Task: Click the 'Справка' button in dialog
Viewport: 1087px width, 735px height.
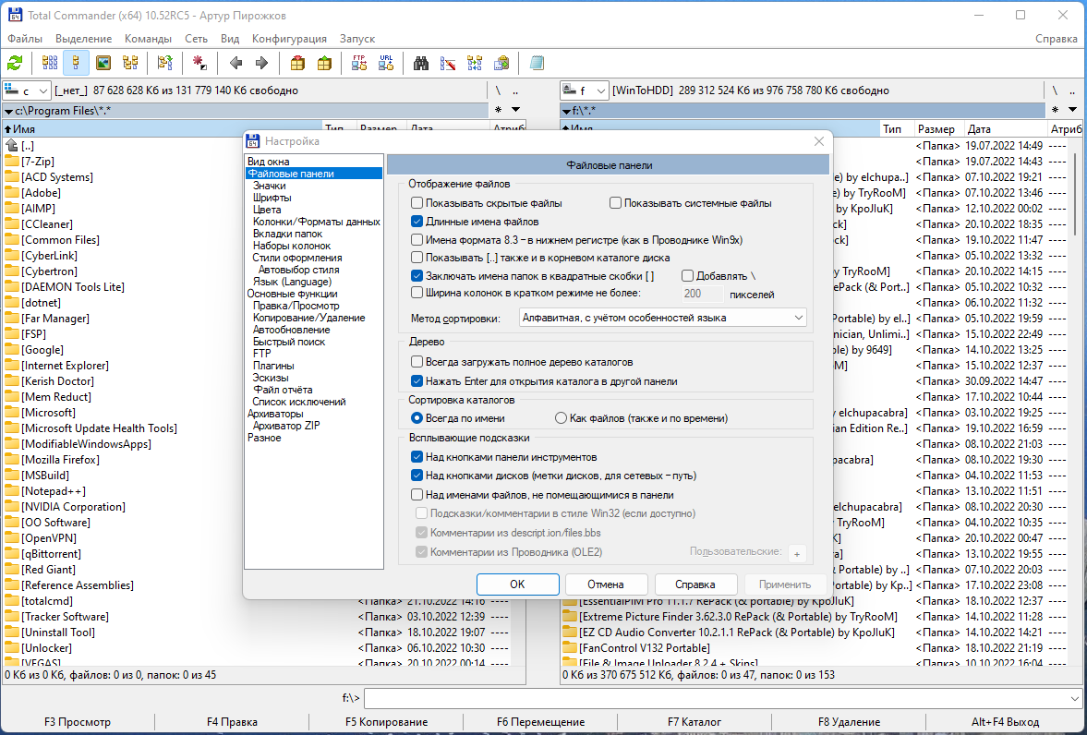Action: point(695,584)
